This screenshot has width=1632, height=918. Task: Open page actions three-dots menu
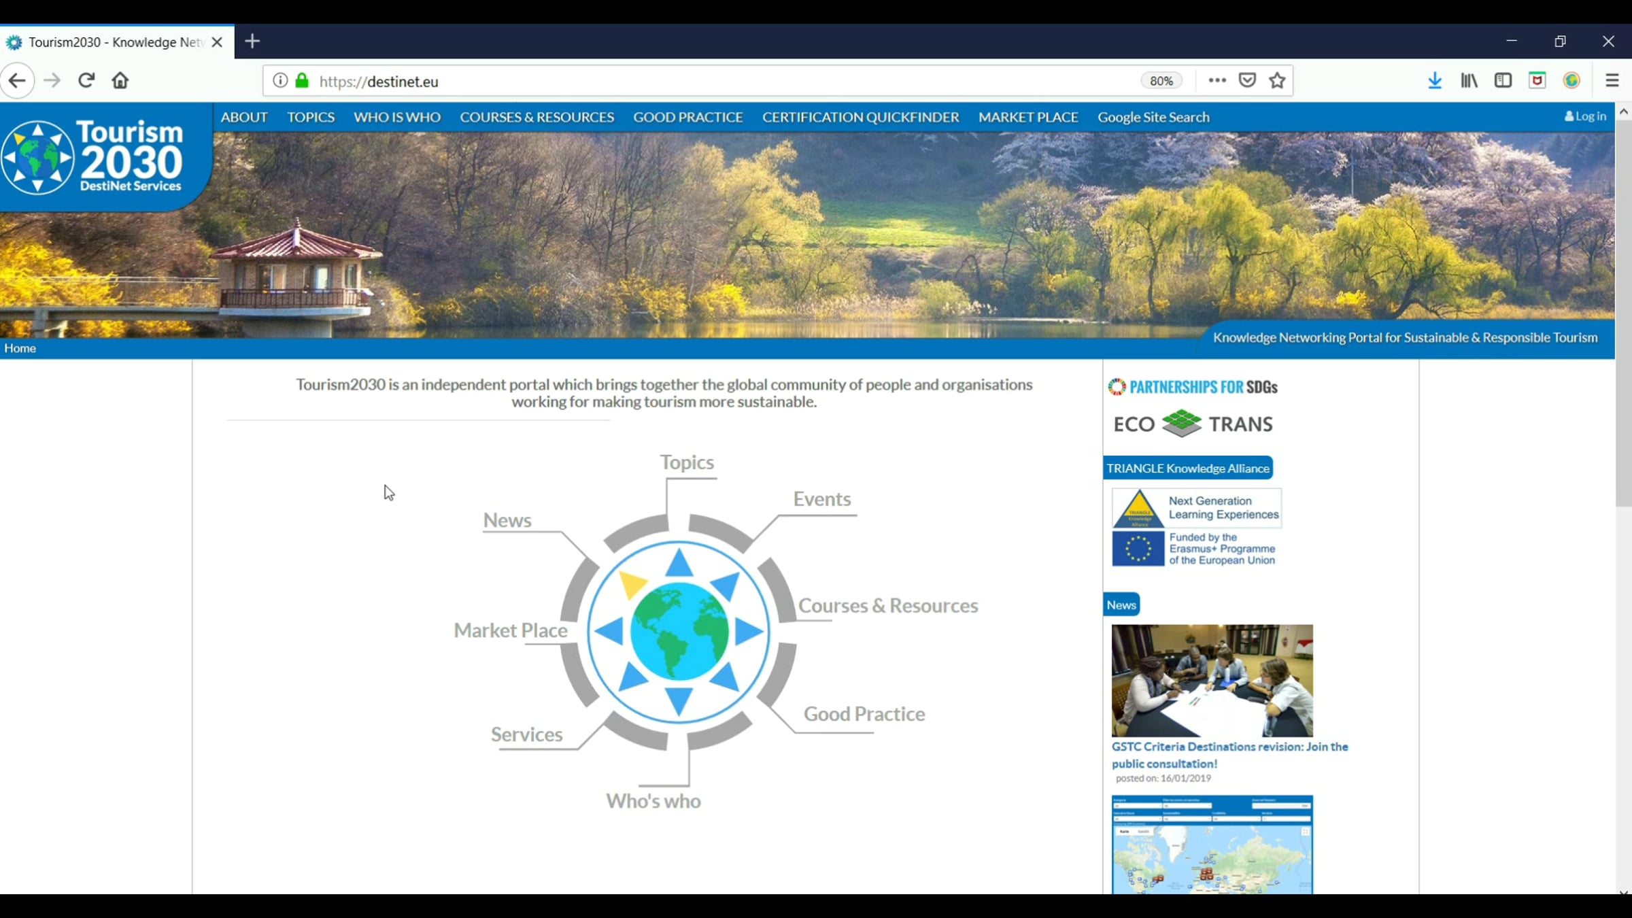1217,80
